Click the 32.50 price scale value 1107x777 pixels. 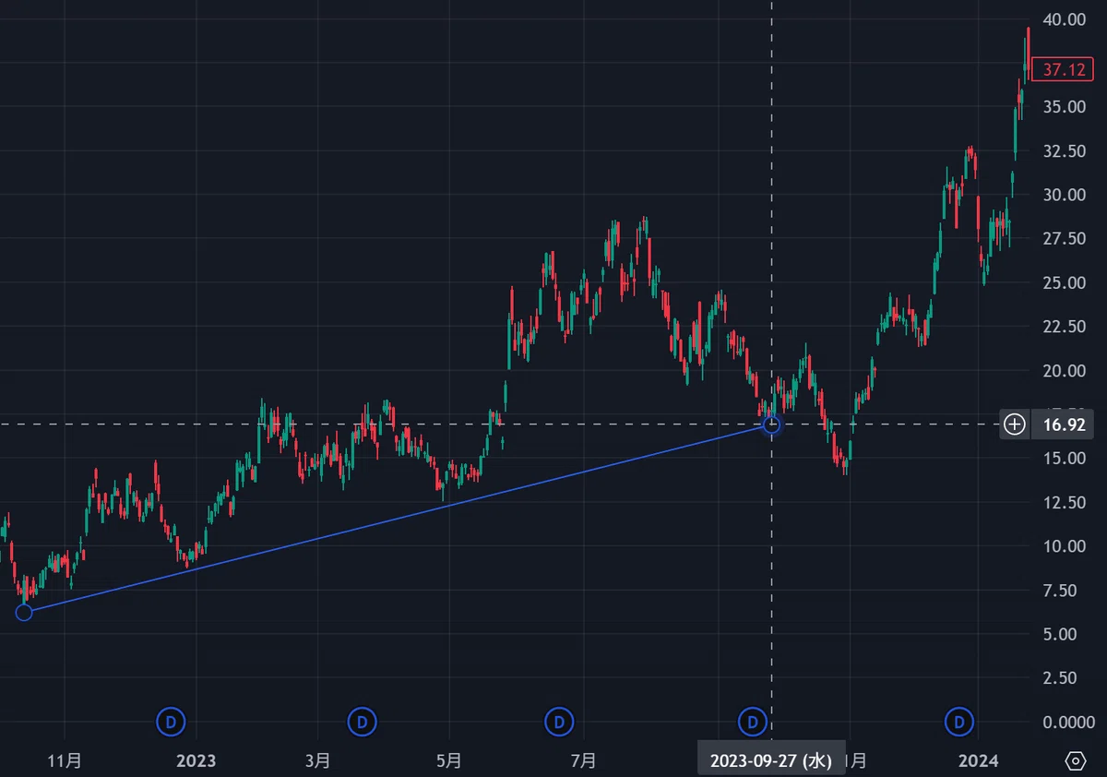pyautogui.click(x=1064, y=150)
